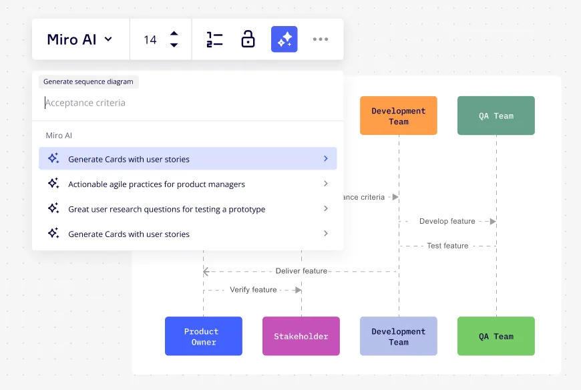Viewport: 581px width, 390px height.
Task: Click the partially hidden acceptance criteria label
Action: (x=364, y=197)
